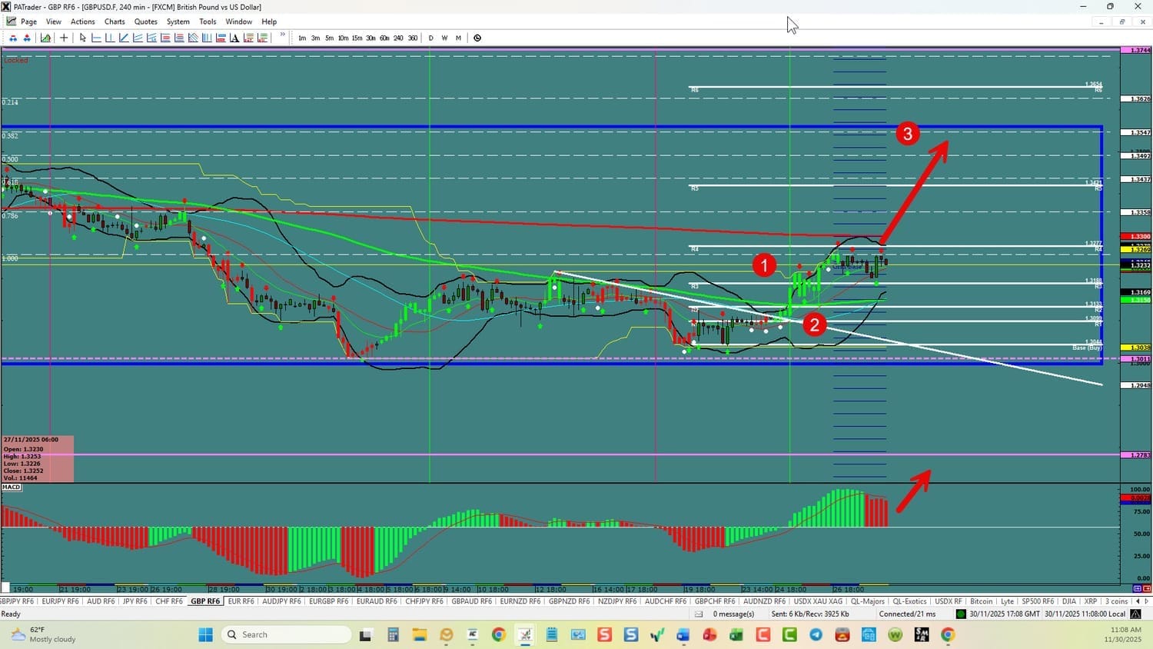
Task: Select the trend line drawing tool
Action: (x=124, y=38)
